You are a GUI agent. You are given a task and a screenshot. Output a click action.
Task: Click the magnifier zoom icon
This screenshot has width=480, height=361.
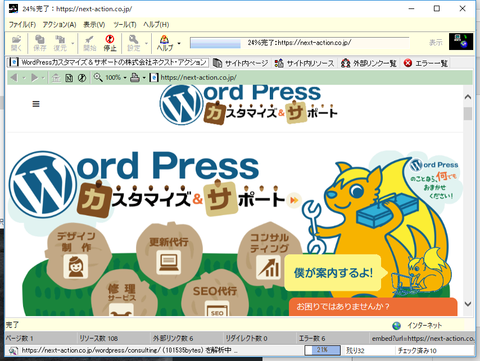[x=98, y=77]
